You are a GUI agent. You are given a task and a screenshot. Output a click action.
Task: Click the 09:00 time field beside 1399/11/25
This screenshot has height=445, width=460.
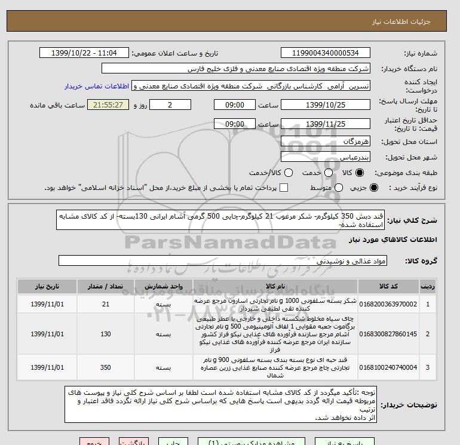pos(235,124)
